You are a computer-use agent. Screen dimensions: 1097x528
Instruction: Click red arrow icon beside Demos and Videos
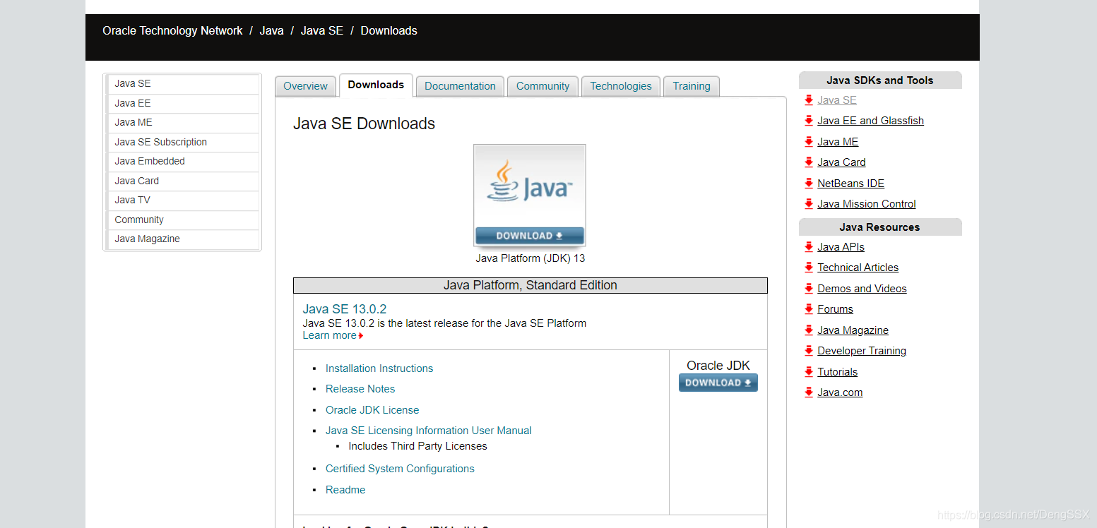pos(809,289)
